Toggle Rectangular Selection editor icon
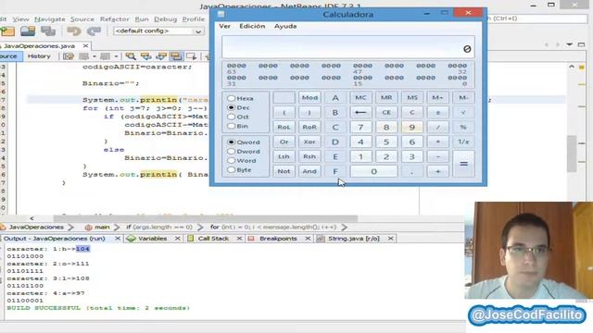593x333 pixels. pos(192,56)
